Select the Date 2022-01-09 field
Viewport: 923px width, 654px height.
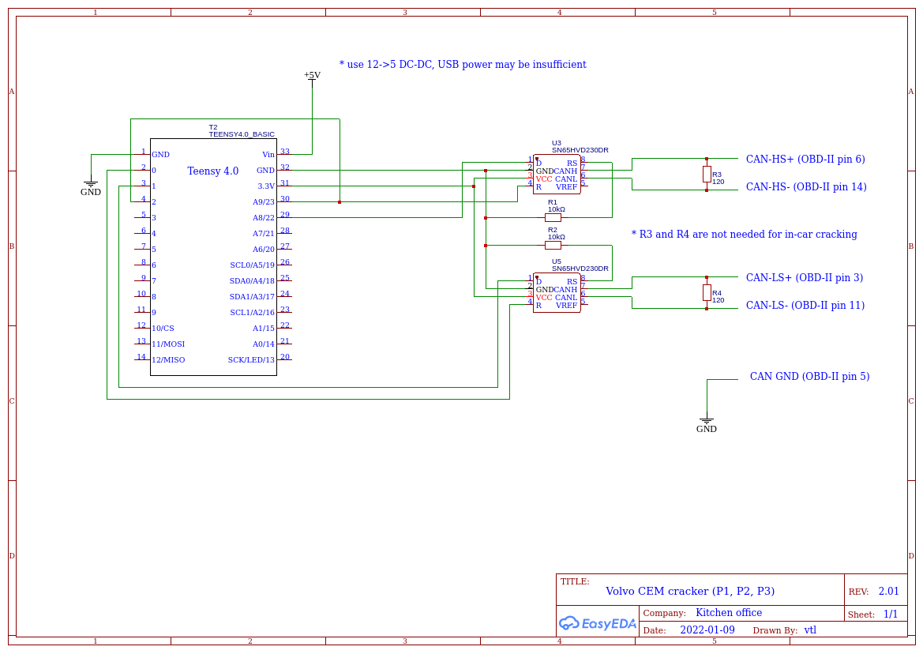point(707,630)
